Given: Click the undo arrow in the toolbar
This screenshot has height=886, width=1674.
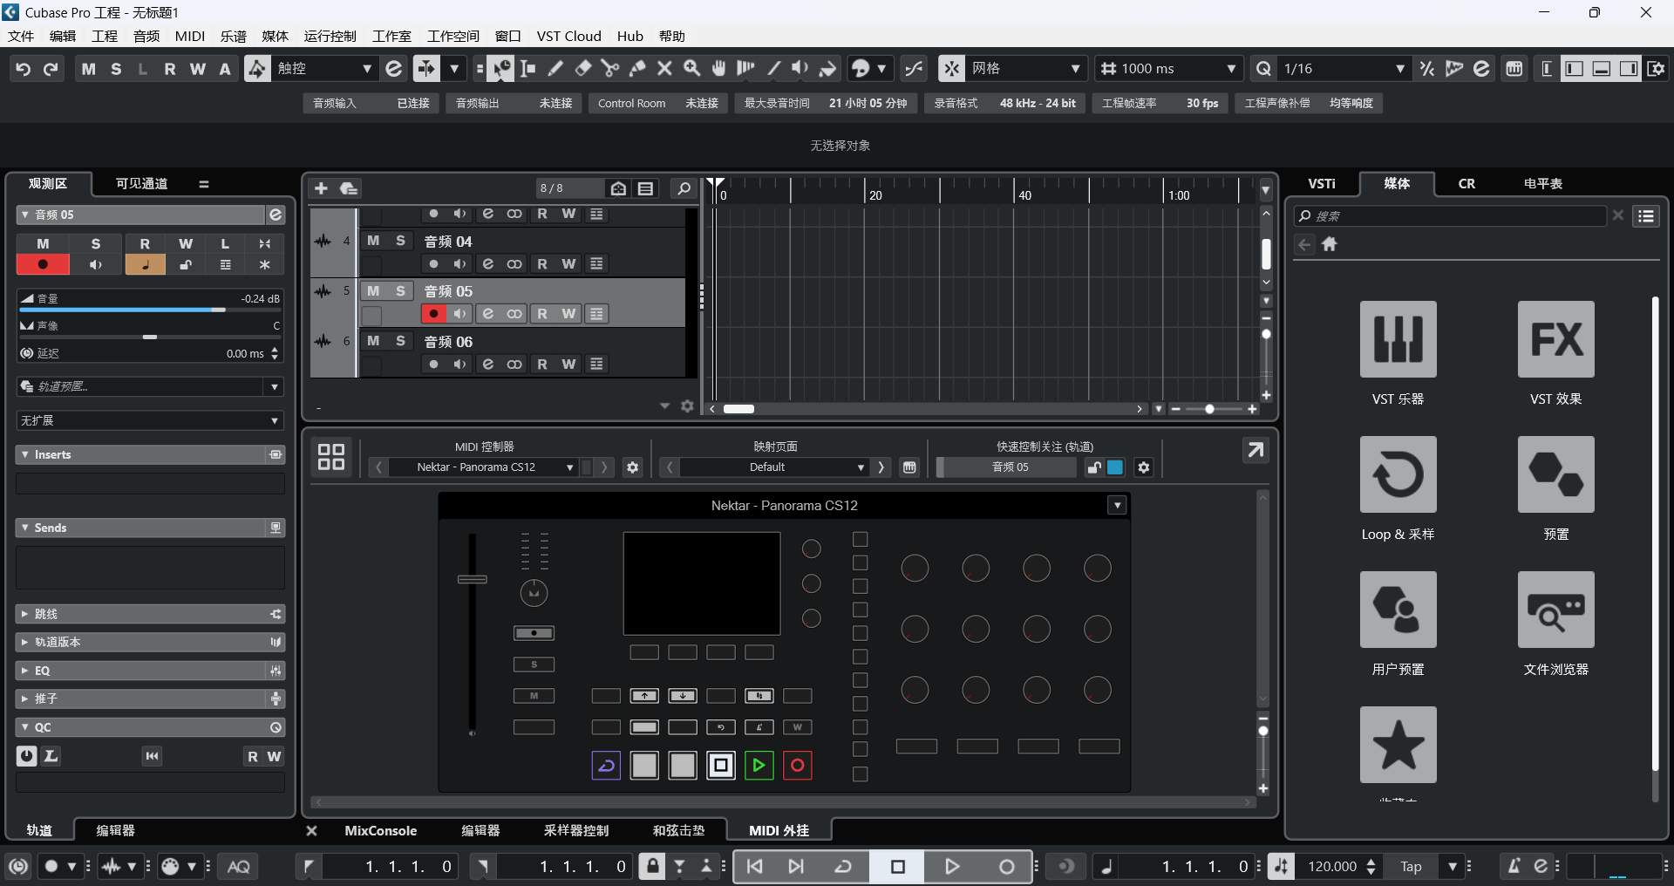Looking at the screenshot, I should [24, 69].
